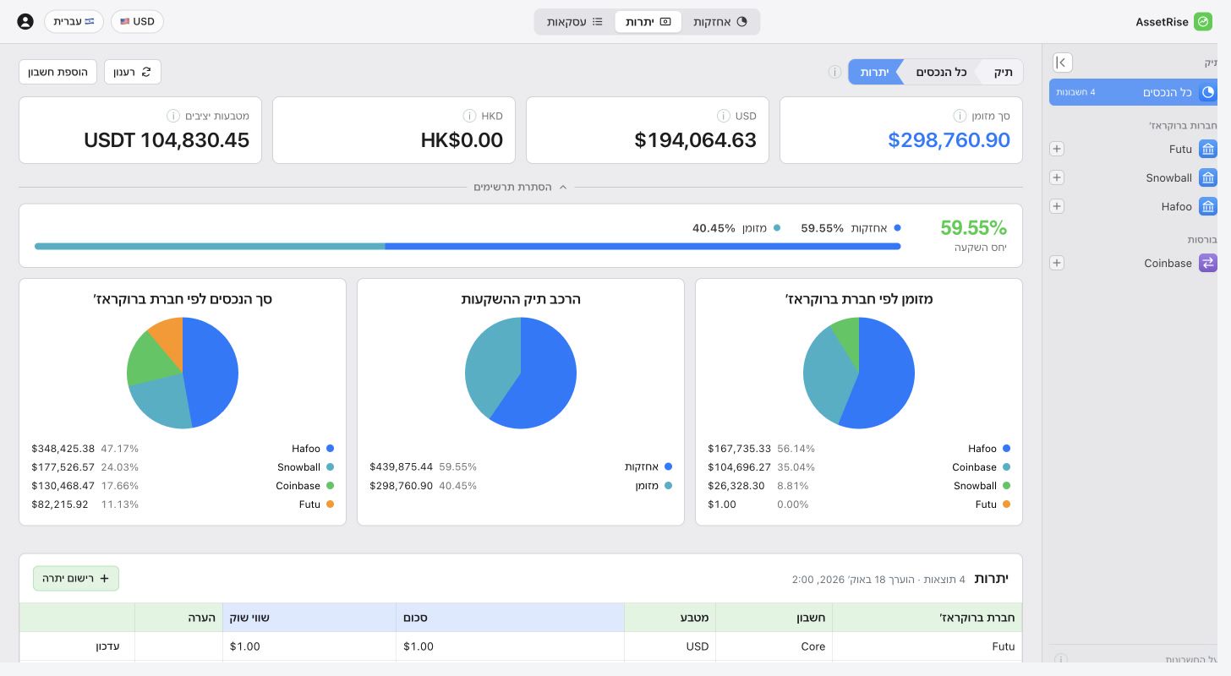The image size is (1231, 676).
Task: Click the מזומן לפי חברת ברוקראז׳ pie chart
Action: (x=859, y=373)
